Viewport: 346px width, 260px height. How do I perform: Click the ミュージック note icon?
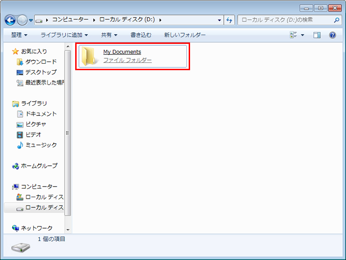[20, 145]
